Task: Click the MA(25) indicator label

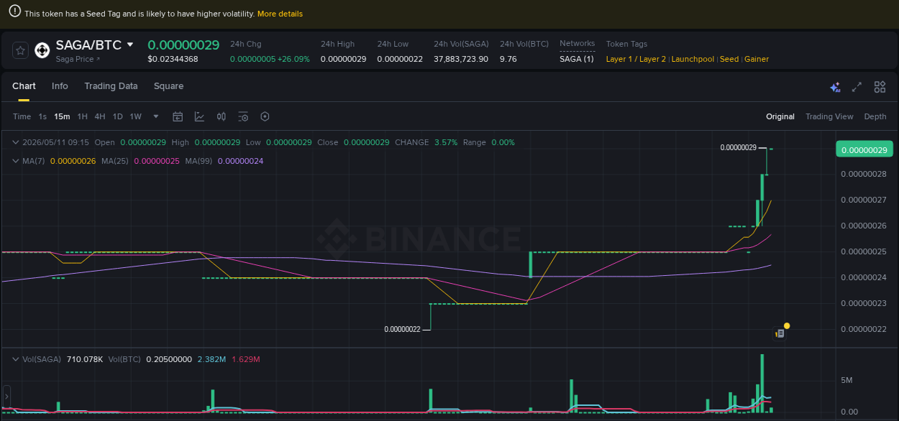Action: (115, 161)
